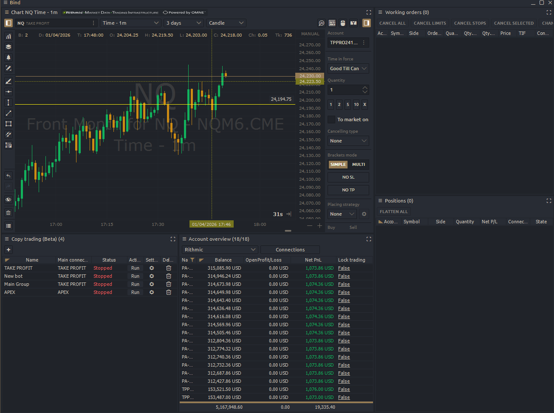The height and width of the screenshot is (413, 554).
Task: Increase the order quantity with up arrow
Action: 365,88
